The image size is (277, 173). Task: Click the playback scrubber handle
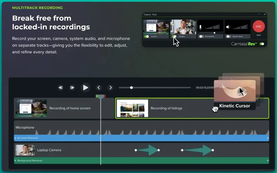pos(131,87)
